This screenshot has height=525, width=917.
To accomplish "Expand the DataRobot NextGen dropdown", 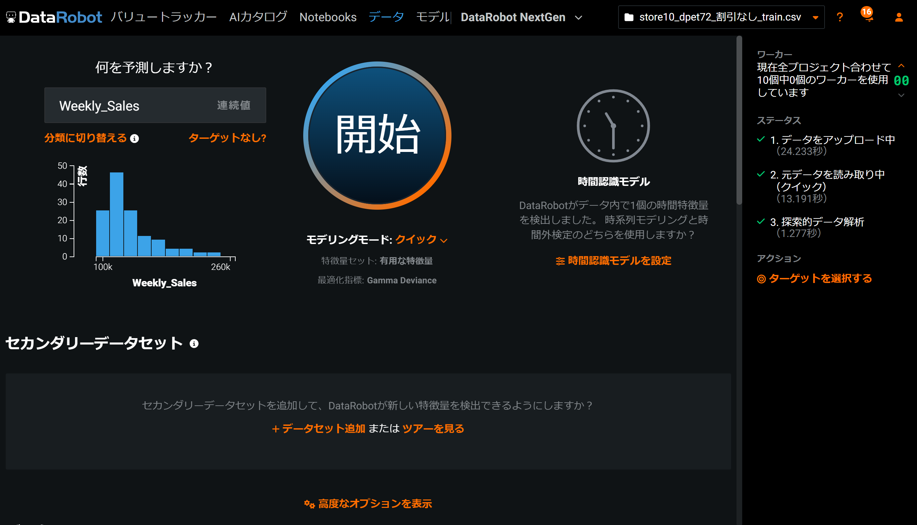I will pos(579,18).
